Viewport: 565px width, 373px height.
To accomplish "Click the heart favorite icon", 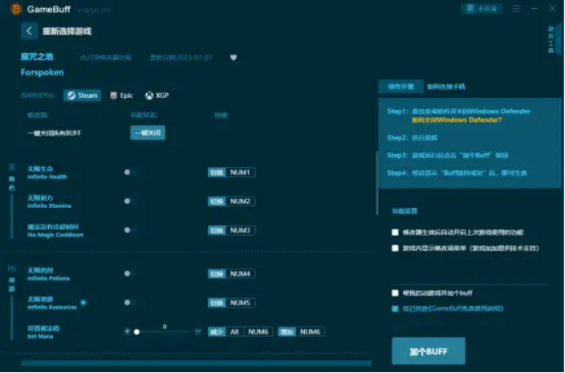I will point(233,57).
